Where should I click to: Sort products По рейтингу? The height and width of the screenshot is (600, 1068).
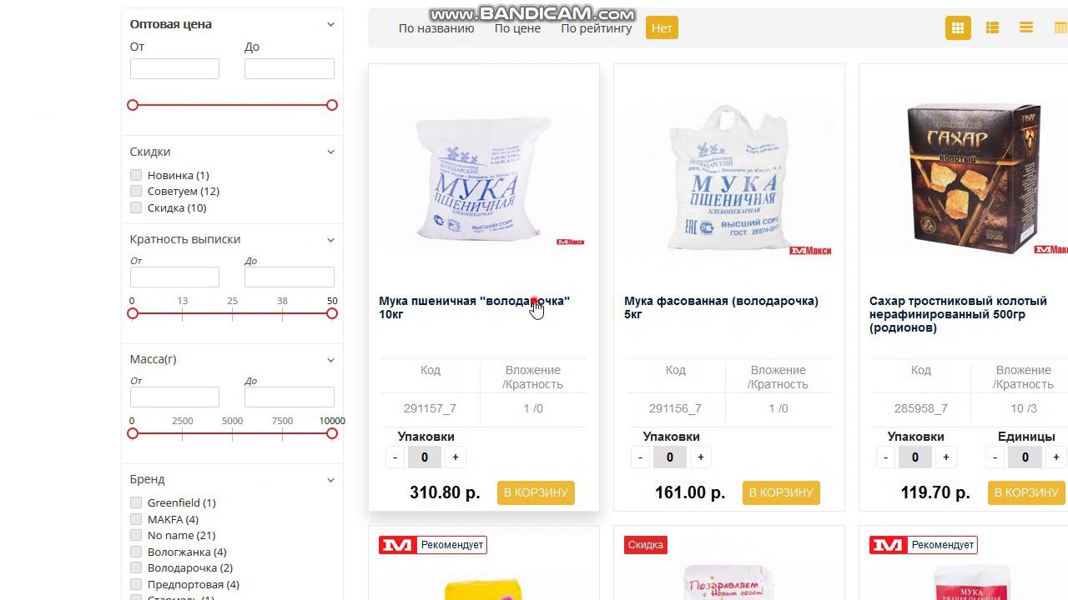[x=597, y=28]
